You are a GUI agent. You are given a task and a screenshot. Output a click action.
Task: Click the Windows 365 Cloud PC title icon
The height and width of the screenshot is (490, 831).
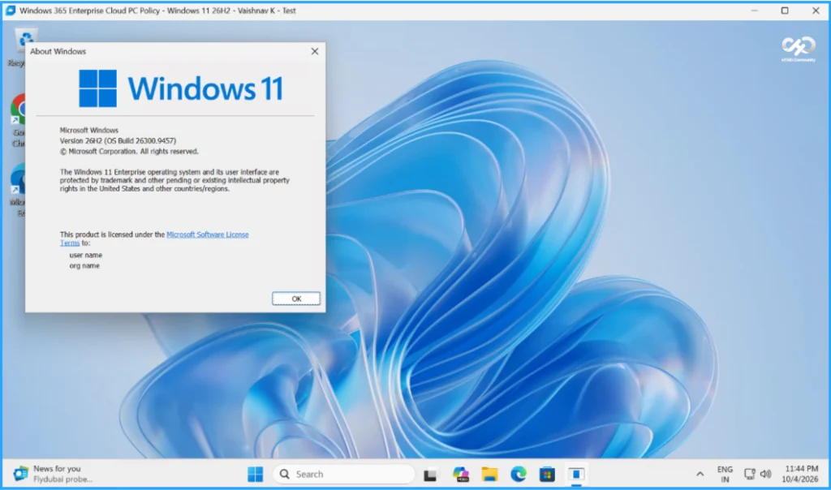tap(11, 11)
